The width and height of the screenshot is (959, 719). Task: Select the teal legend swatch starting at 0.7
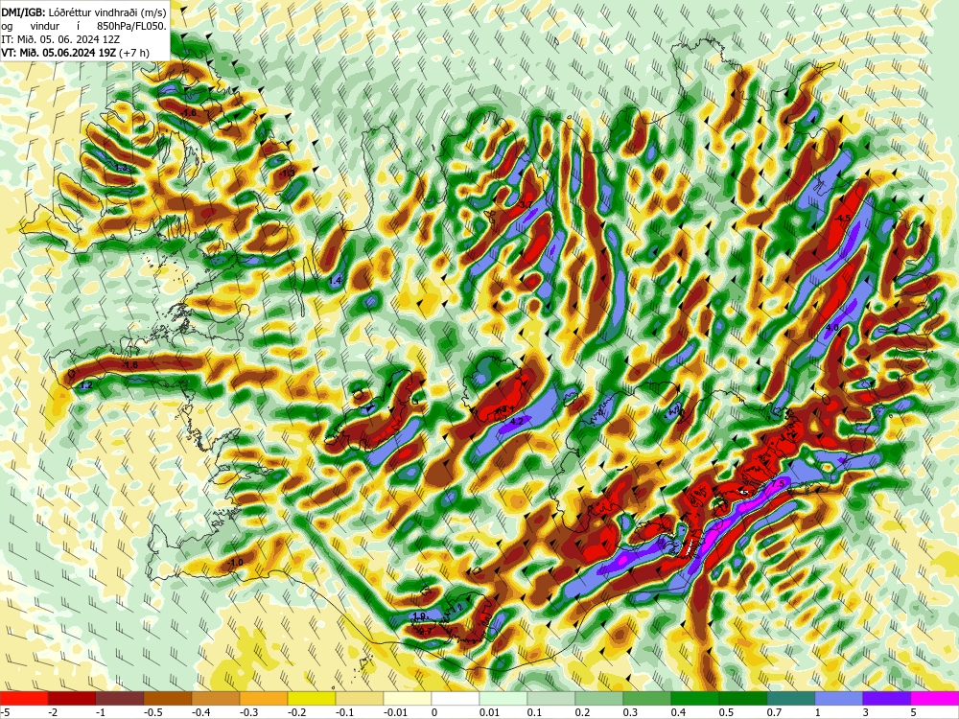pyautogui.click(x=791, y=698)
